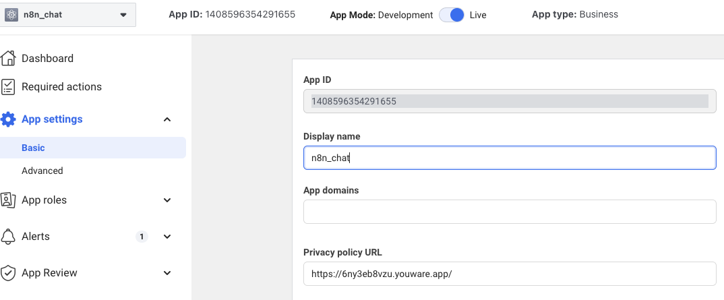Select Basic under App settings

coord(33,148)
